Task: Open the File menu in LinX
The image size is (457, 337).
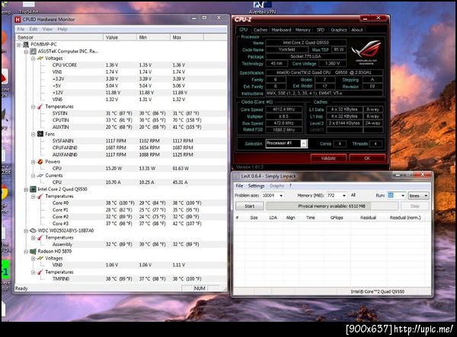Action: coord(239,186)
